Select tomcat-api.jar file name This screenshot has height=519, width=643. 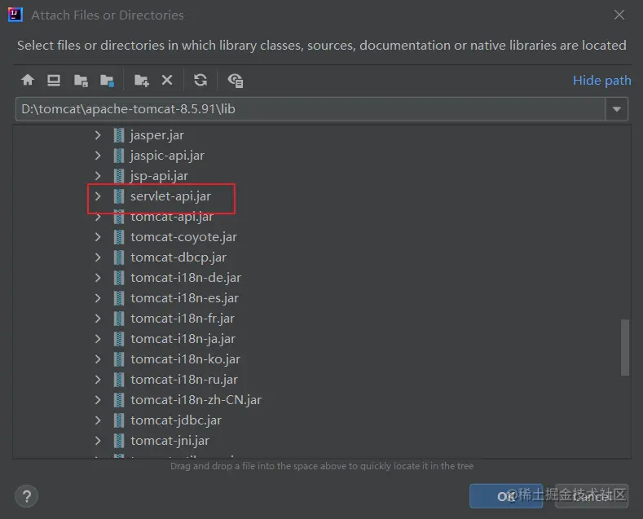point(172,217)
